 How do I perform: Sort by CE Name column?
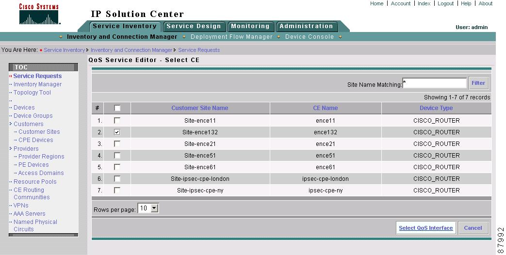point(325,108)
